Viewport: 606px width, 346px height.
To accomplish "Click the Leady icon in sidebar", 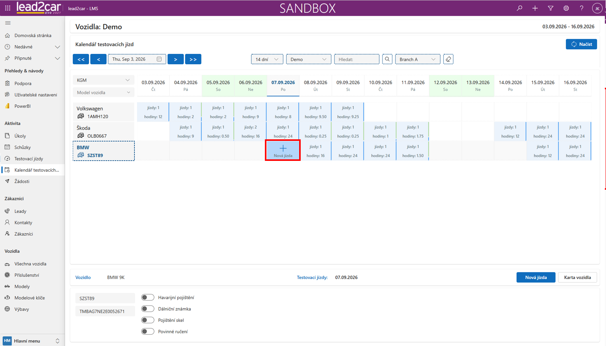I will click(7, 211).
